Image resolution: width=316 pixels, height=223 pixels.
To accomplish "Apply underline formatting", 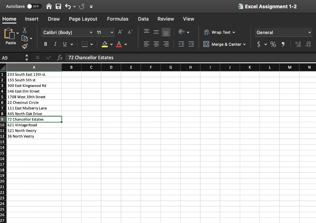I will [x=64, y=44].
